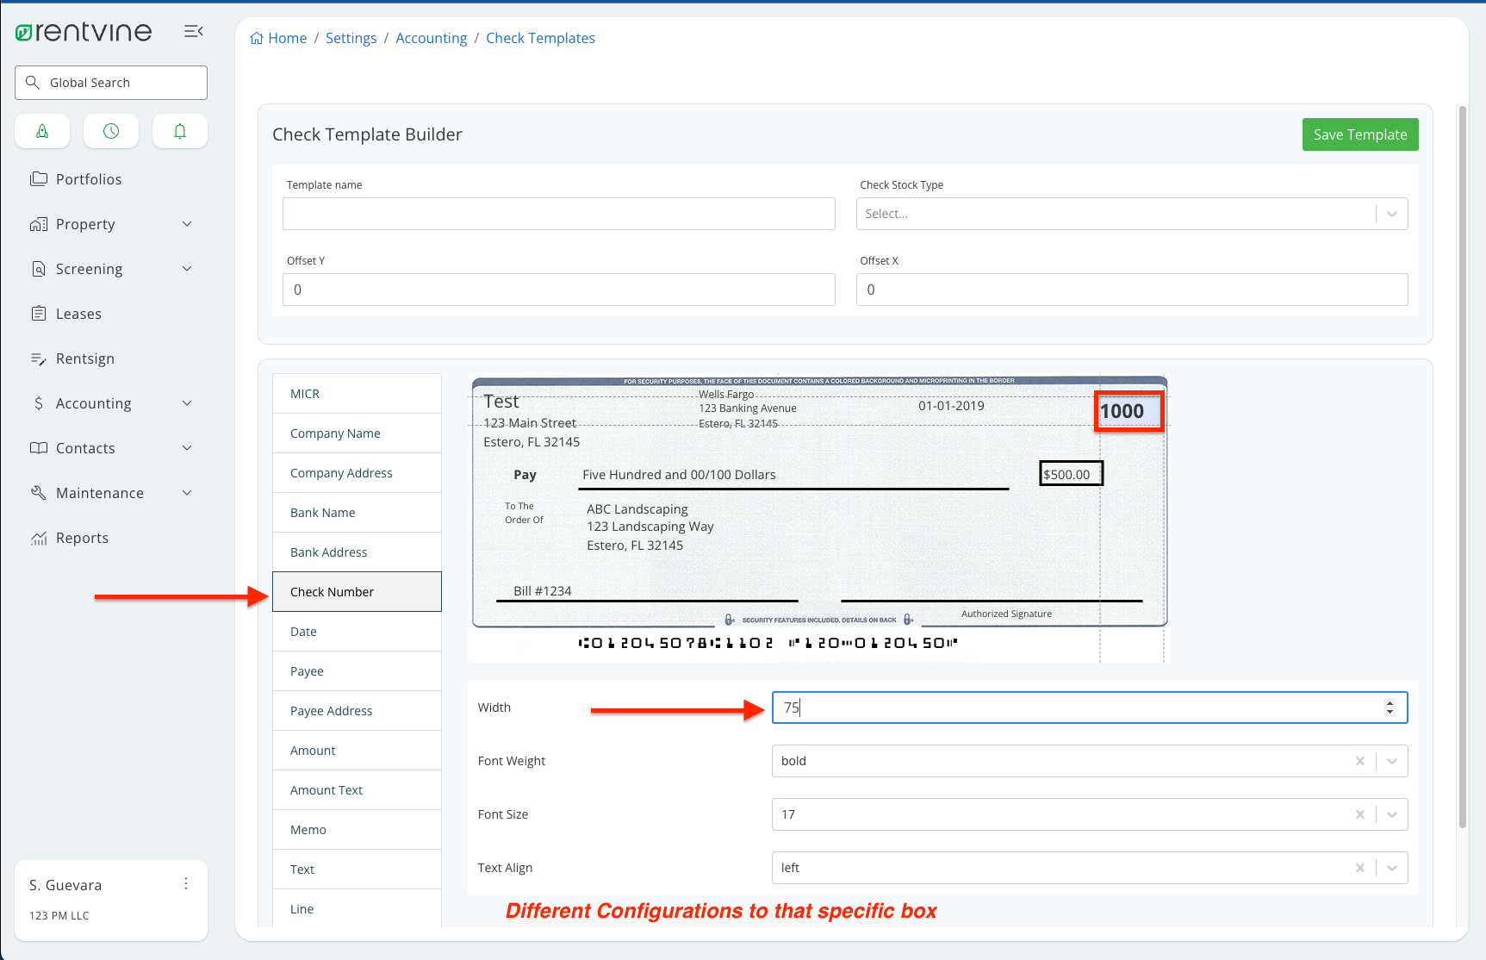Viewport: 1486px width, 960px height.
Task: Expand the Screening submenu chevron
Action: coord(187,269)
